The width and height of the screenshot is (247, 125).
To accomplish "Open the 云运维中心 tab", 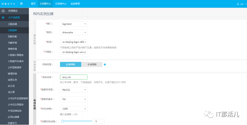I will (61, 4).
